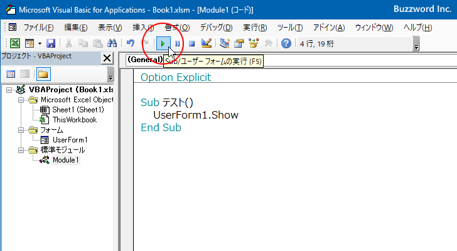Select ThisWorkbook in the project tree
Viewport: 457px width, 251px height.
click(x=75, y=120)
